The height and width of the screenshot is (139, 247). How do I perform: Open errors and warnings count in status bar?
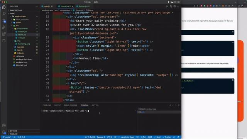21,137
